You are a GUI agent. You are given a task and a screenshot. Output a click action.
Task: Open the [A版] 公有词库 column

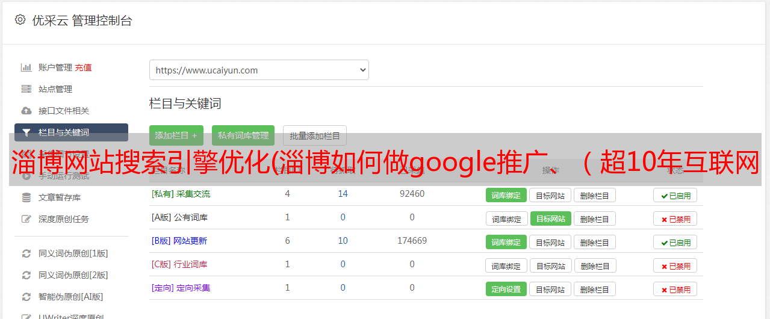coord(179,217)
